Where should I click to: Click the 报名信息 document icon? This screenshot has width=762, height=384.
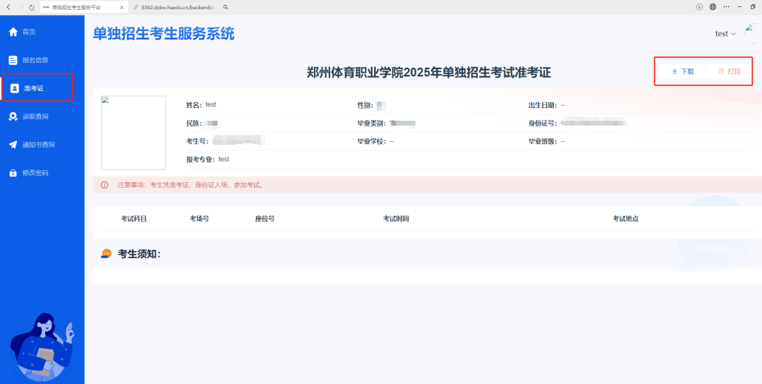[x=13, y=60]
